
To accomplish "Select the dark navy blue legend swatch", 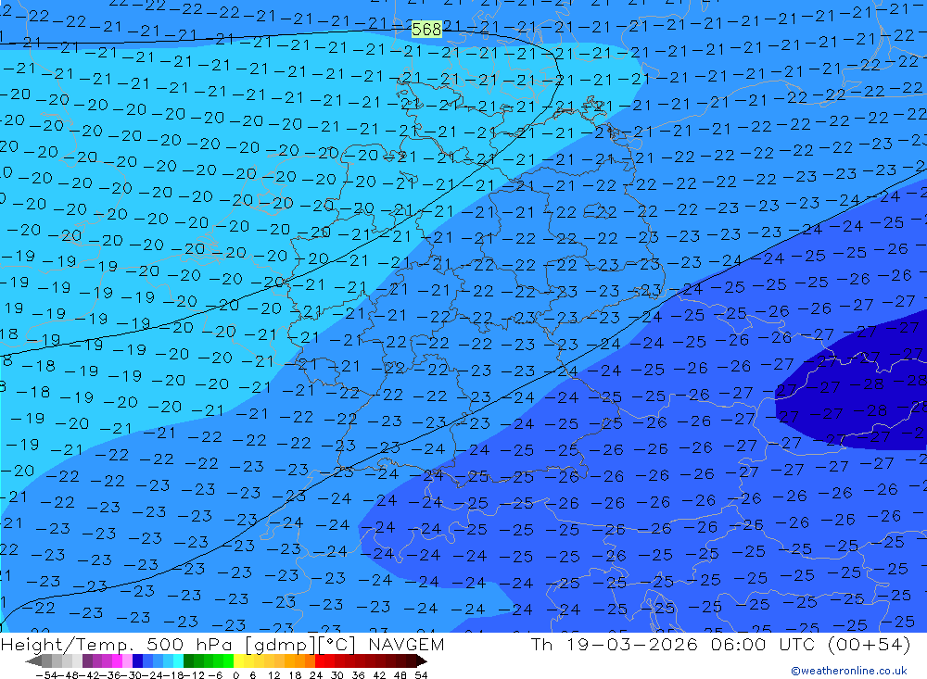I will point(137,660).
